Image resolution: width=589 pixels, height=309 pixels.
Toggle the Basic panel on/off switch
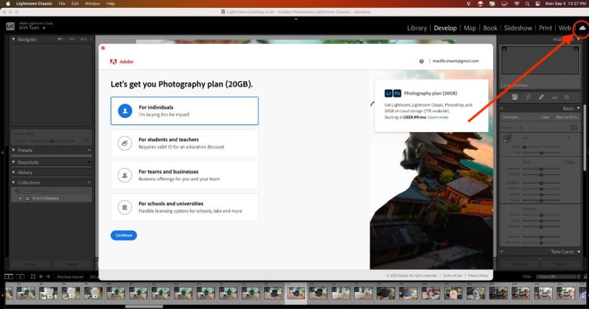(502, 108)
